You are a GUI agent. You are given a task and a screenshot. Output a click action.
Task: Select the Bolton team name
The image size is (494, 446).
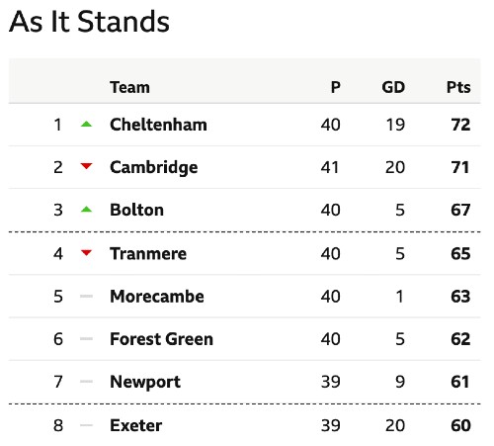point(136,210)
